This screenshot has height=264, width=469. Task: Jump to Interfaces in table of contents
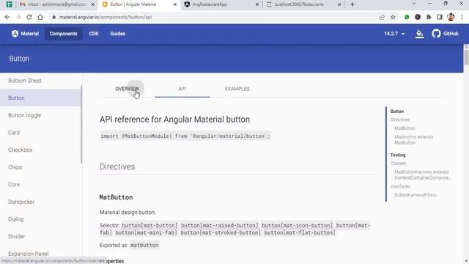click(400, 186)
